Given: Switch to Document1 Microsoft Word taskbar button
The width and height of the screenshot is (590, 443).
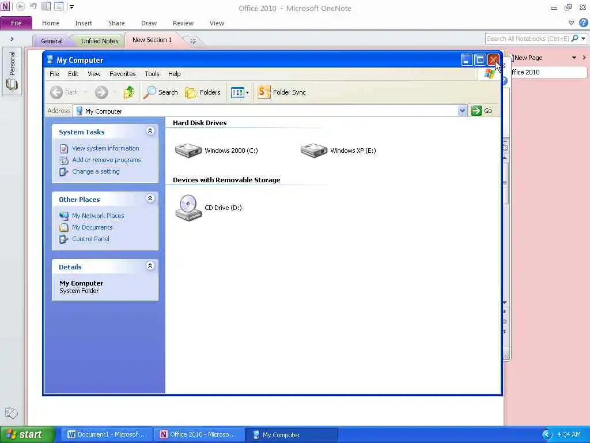Looking at the screenshot, I should [106, 435].
